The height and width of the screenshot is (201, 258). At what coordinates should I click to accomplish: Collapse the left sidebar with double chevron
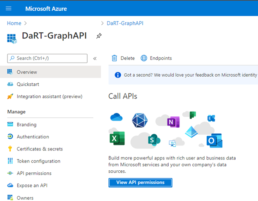pos(95,58)
